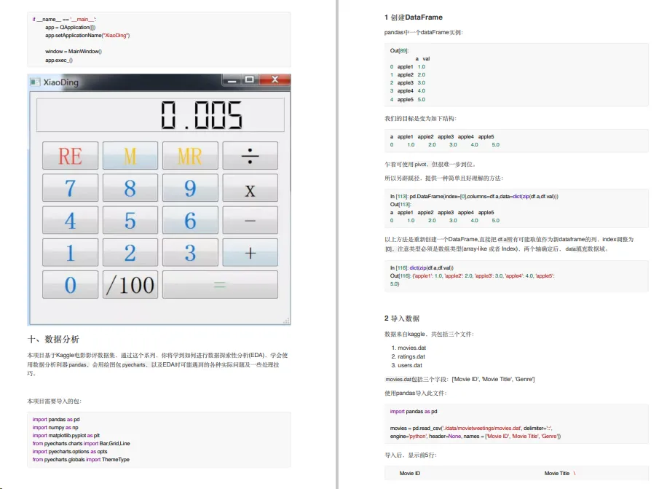Click the divide operator button
667x489 pixels.
250,156
